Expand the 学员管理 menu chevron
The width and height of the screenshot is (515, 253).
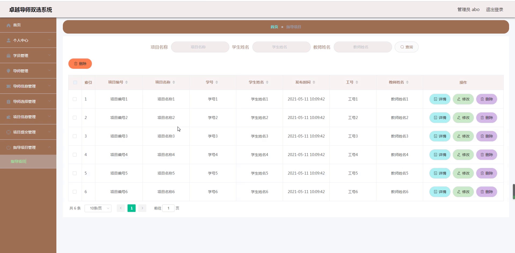(x=49, y=55)
